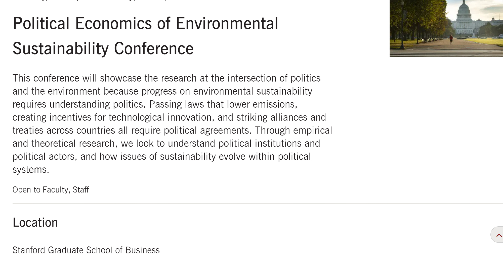This screenshot has width=503, height=265.
Task: Open the Capitol building conference image
Action: (x=446, y=28)
